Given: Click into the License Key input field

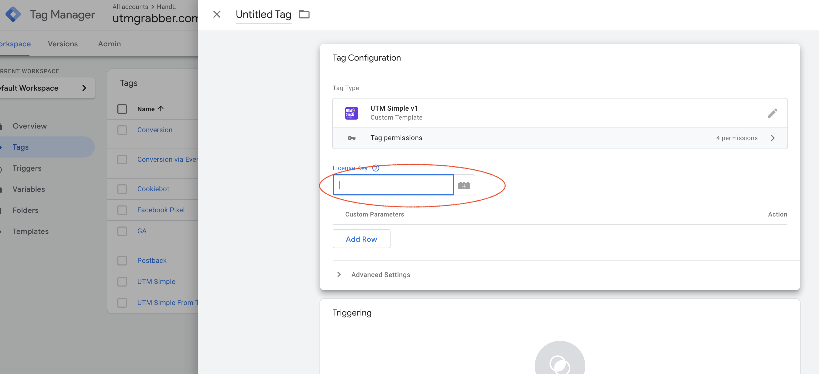Looking at the screenshot, I should point(393,185).
